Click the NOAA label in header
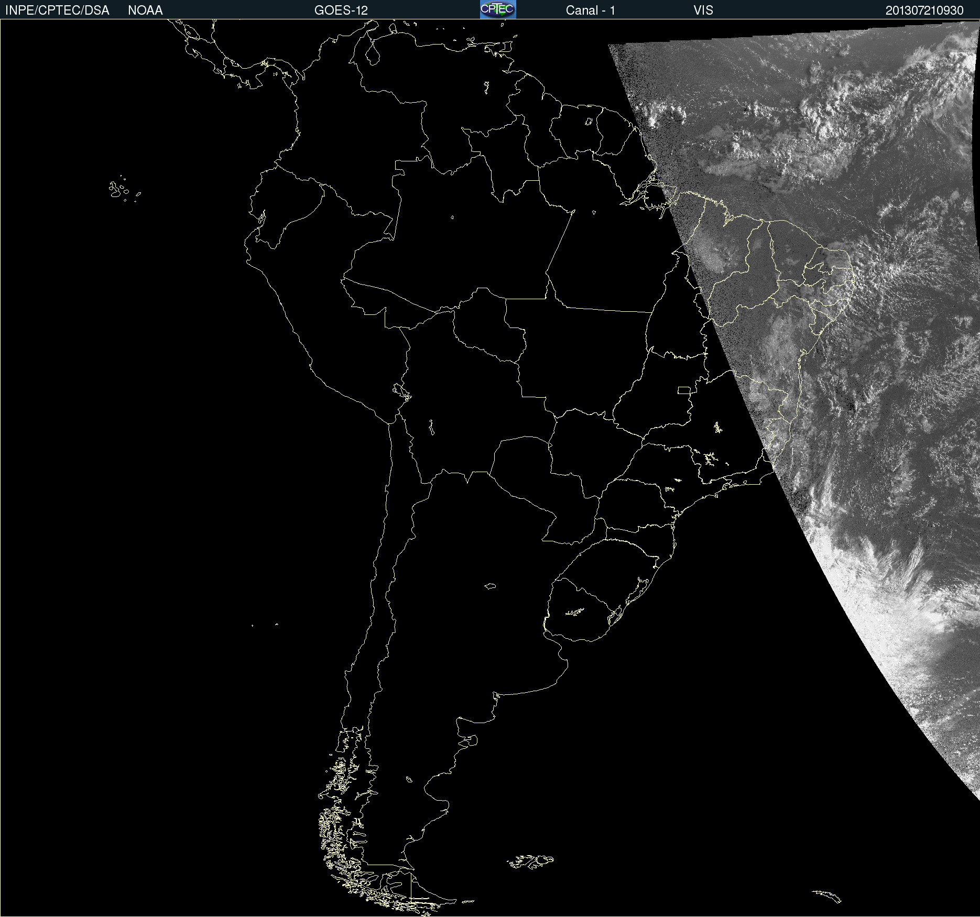This screenshot has width=980, height=917. (145, 10)
